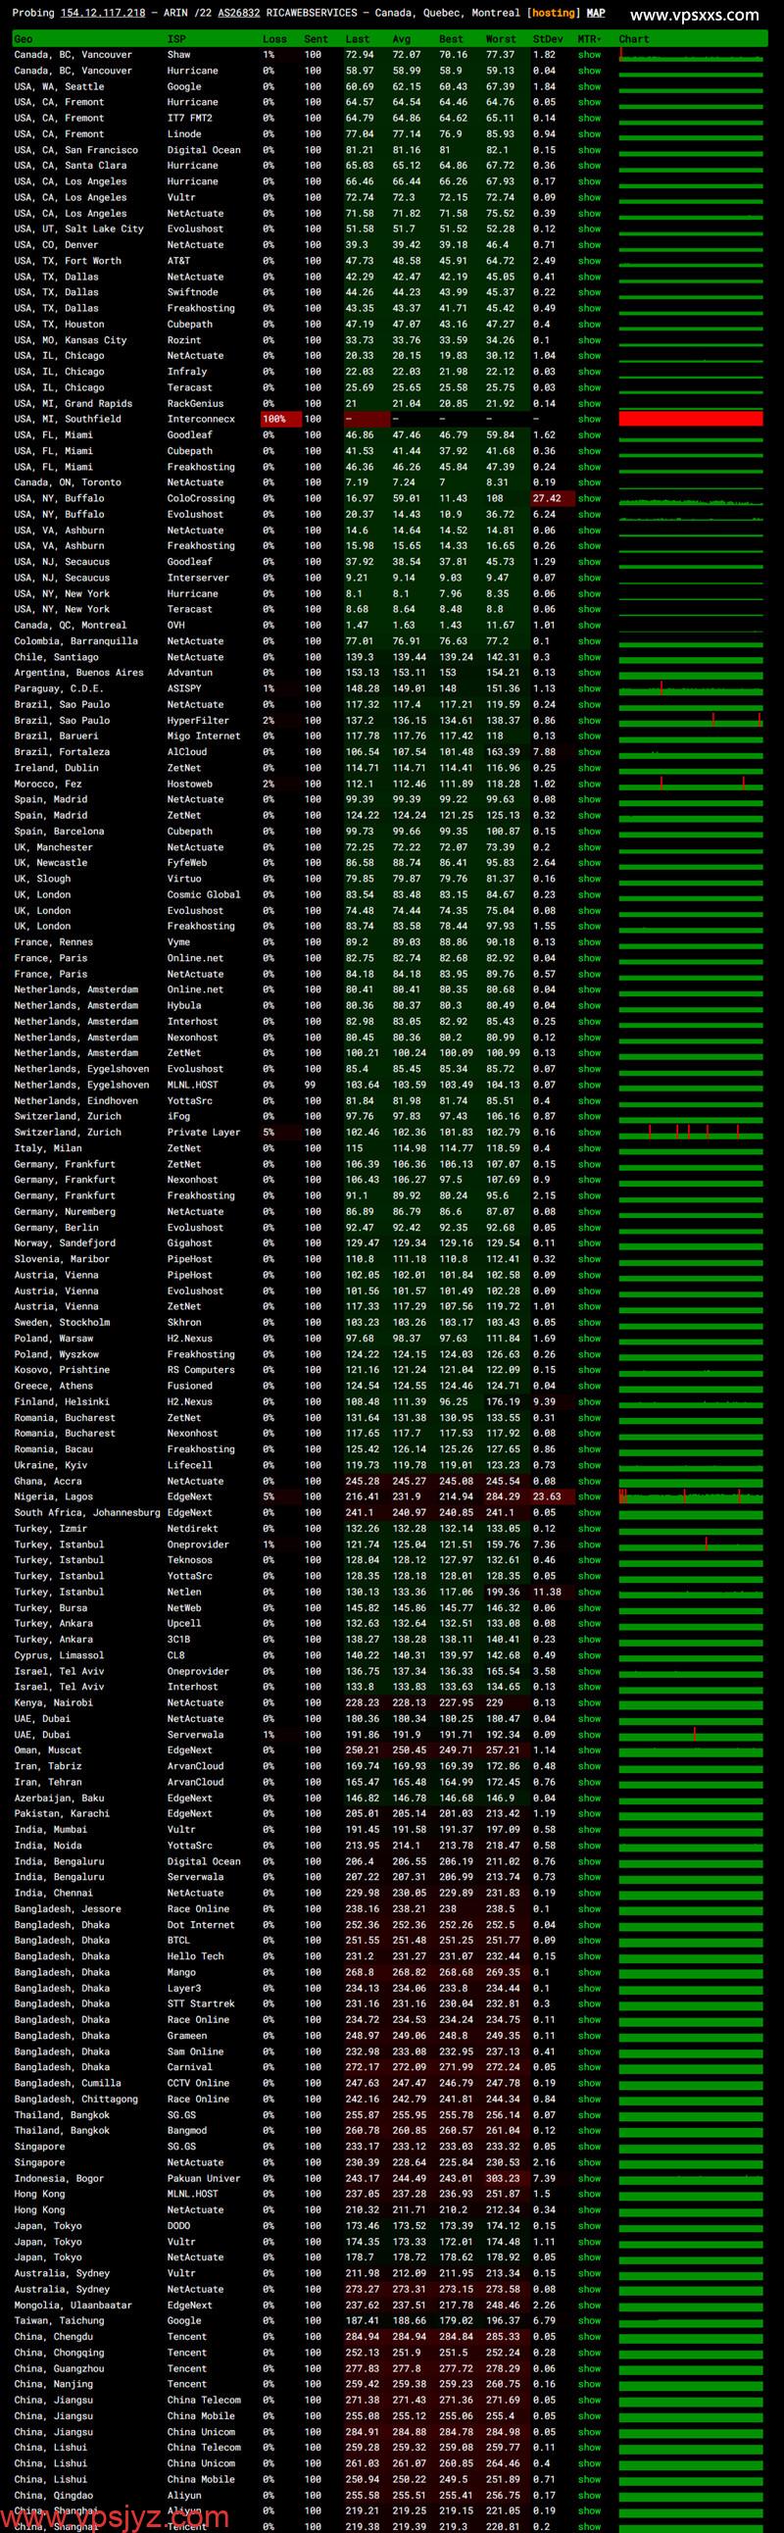
Task: Show MTR for Toronto NetActuate row
Action: [x=590, y=482]
